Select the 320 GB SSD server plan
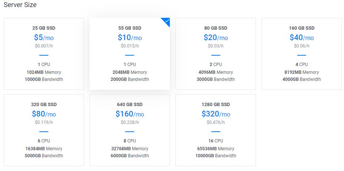344x171 pixels. coord(44,130)
